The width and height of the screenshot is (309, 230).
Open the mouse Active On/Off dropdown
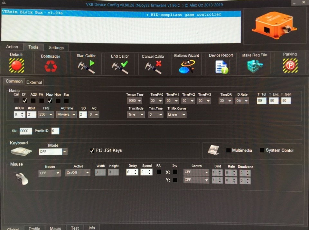[78, 173]
